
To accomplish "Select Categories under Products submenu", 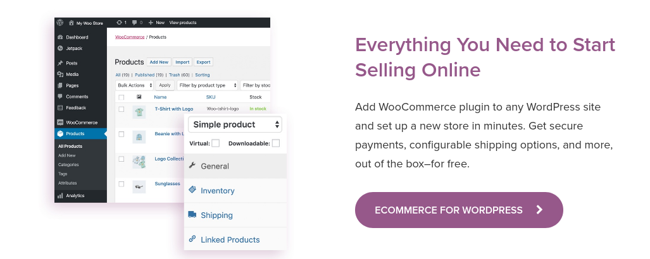I will [x=68, y=165].
